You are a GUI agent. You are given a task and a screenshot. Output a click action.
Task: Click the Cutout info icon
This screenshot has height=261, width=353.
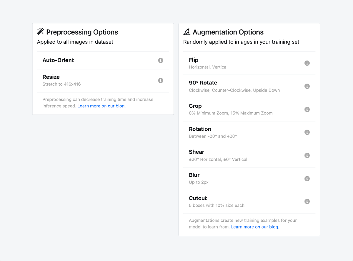click(307, 201)
